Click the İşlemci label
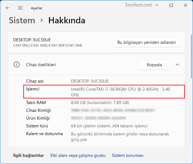The width and height of the screenshot is (193, 164). (33, 89)
